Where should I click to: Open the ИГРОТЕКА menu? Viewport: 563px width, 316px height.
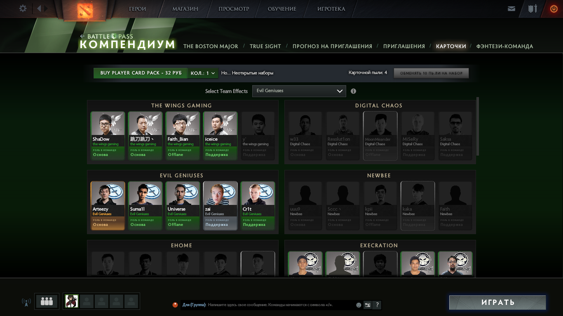pyautogui.click(x=331, y=9)
